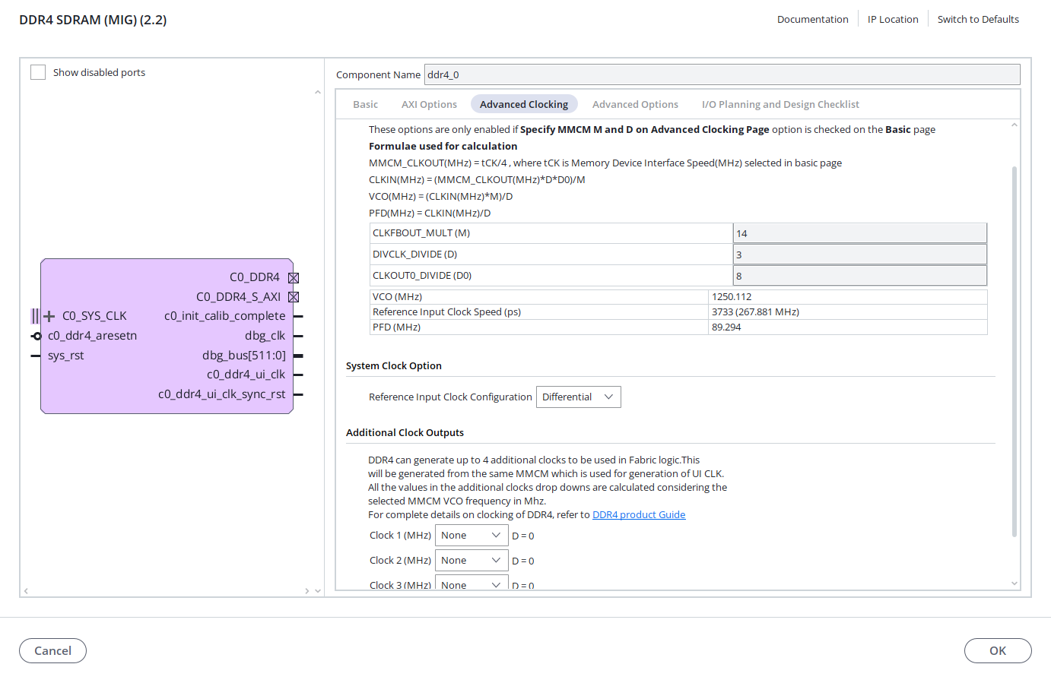The height and width of the screenshot is (683, 1051).
Task: Click the VCO value 1250.112
Action: (732, 297)
